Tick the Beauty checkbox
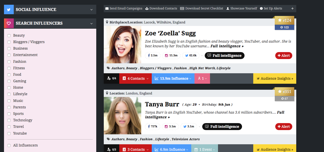This screenshot has height=152, width=324. point(9,36)
